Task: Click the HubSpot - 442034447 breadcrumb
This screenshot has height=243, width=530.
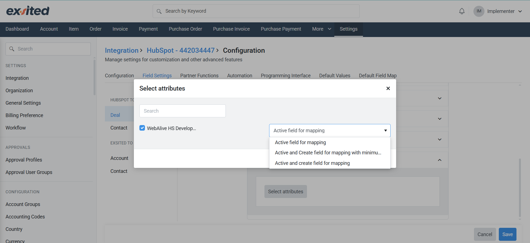Action: tap(181, 51)
